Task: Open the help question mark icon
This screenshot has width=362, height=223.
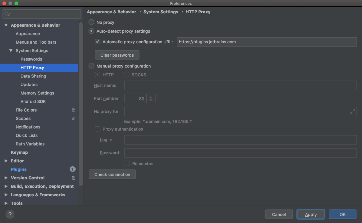Action: coord(10,214)
